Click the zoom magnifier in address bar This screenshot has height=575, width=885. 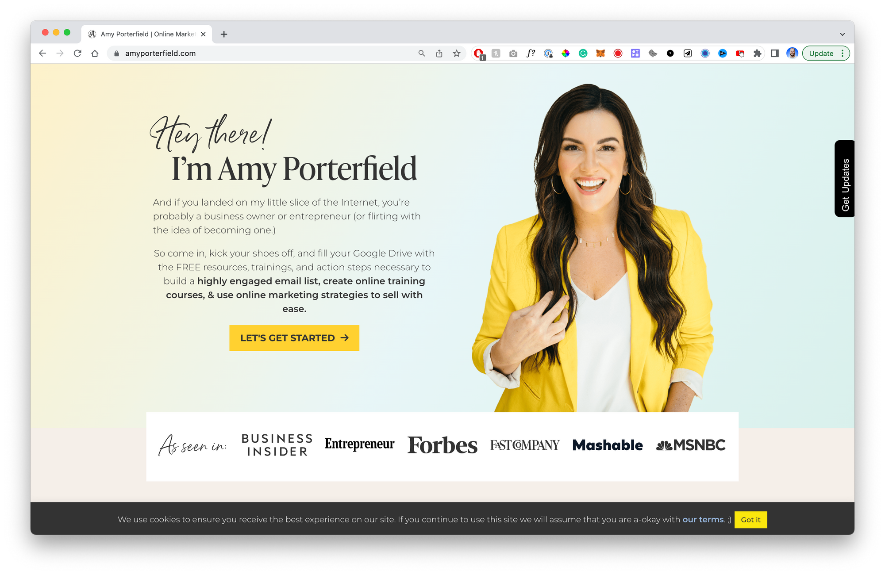[422, 54]
